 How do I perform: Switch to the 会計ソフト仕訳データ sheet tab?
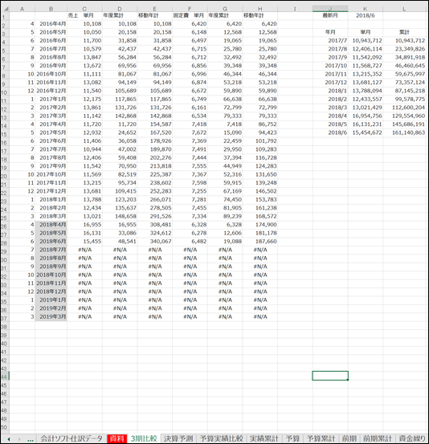(x=71, y=438)
